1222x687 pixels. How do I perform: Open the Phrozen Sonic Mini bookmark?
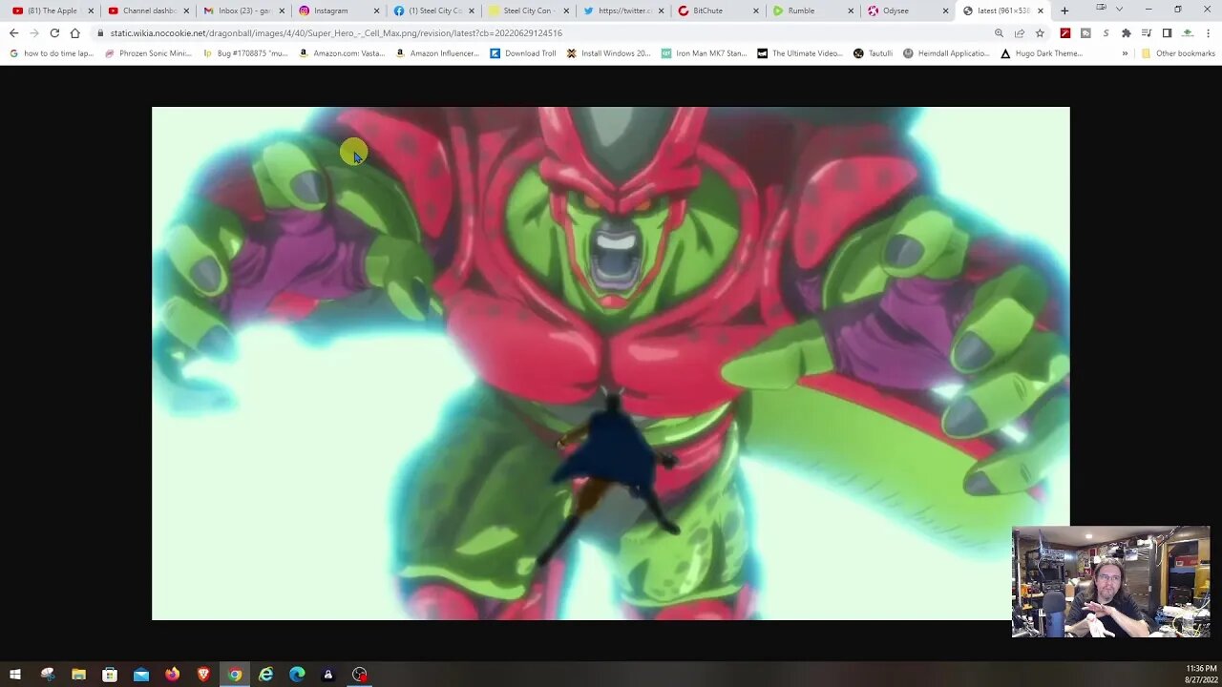point(148,53)
